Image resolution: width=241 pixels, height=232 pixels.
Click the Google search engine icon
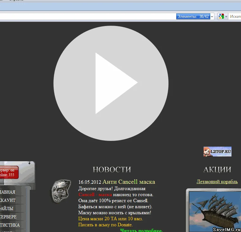pos(221,16)
